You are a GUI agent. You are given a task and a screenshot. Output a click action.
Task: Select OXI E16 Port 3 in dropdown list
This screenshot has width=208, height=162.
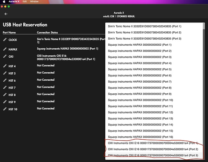(x=154, y=156)
